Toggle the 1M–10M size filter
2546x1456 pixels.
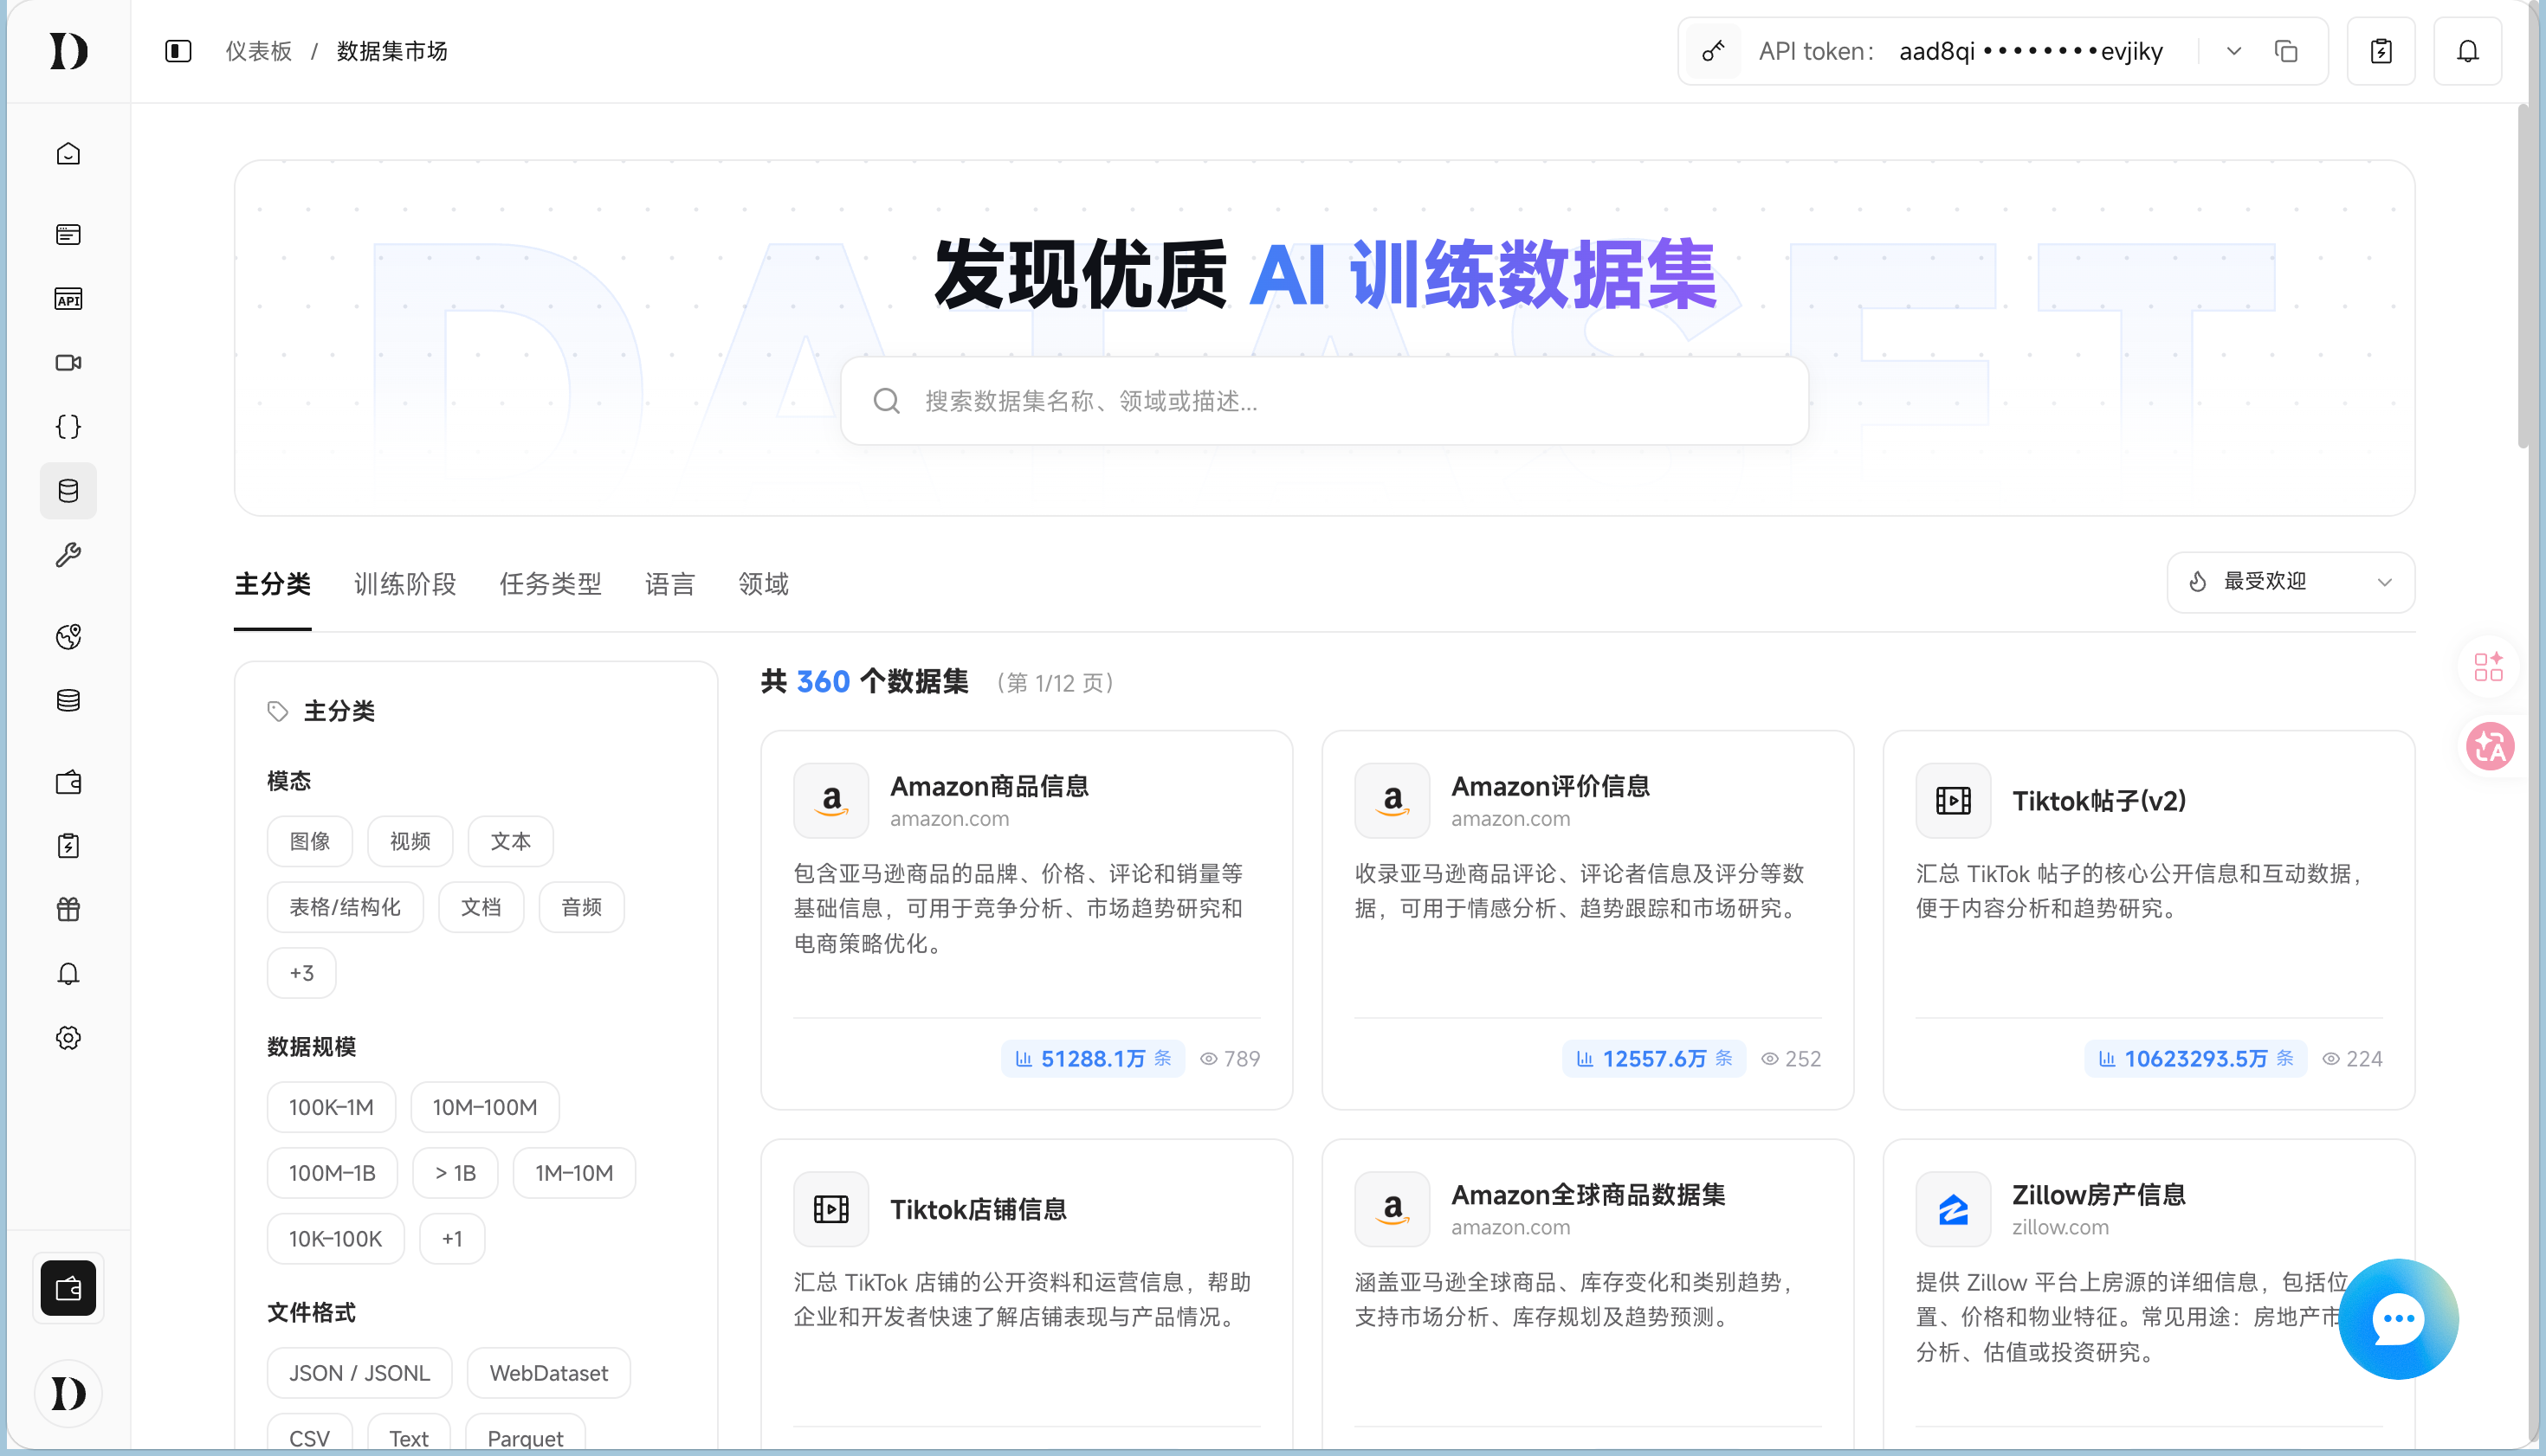click(574, 1173)
